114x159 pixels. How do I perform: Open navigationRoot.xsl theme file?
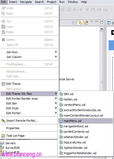(86, 126)
